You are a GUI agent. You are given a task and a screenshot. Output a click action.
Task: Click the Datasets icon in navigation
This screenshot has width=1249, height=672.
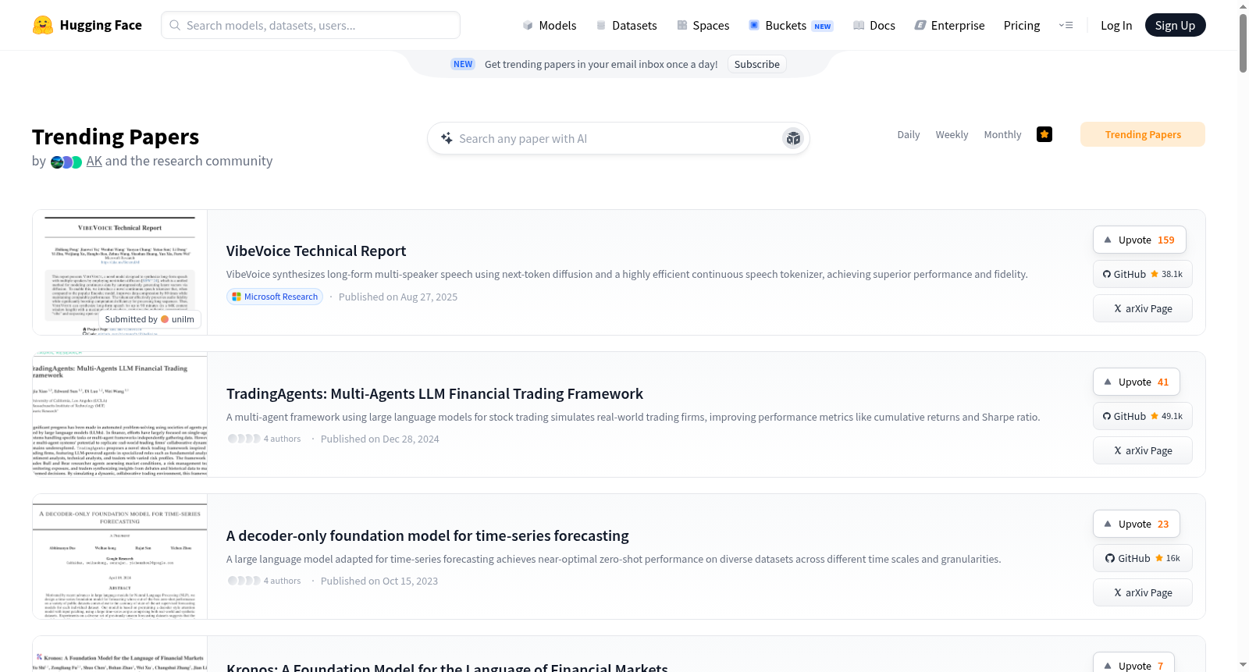pos(601,25)
